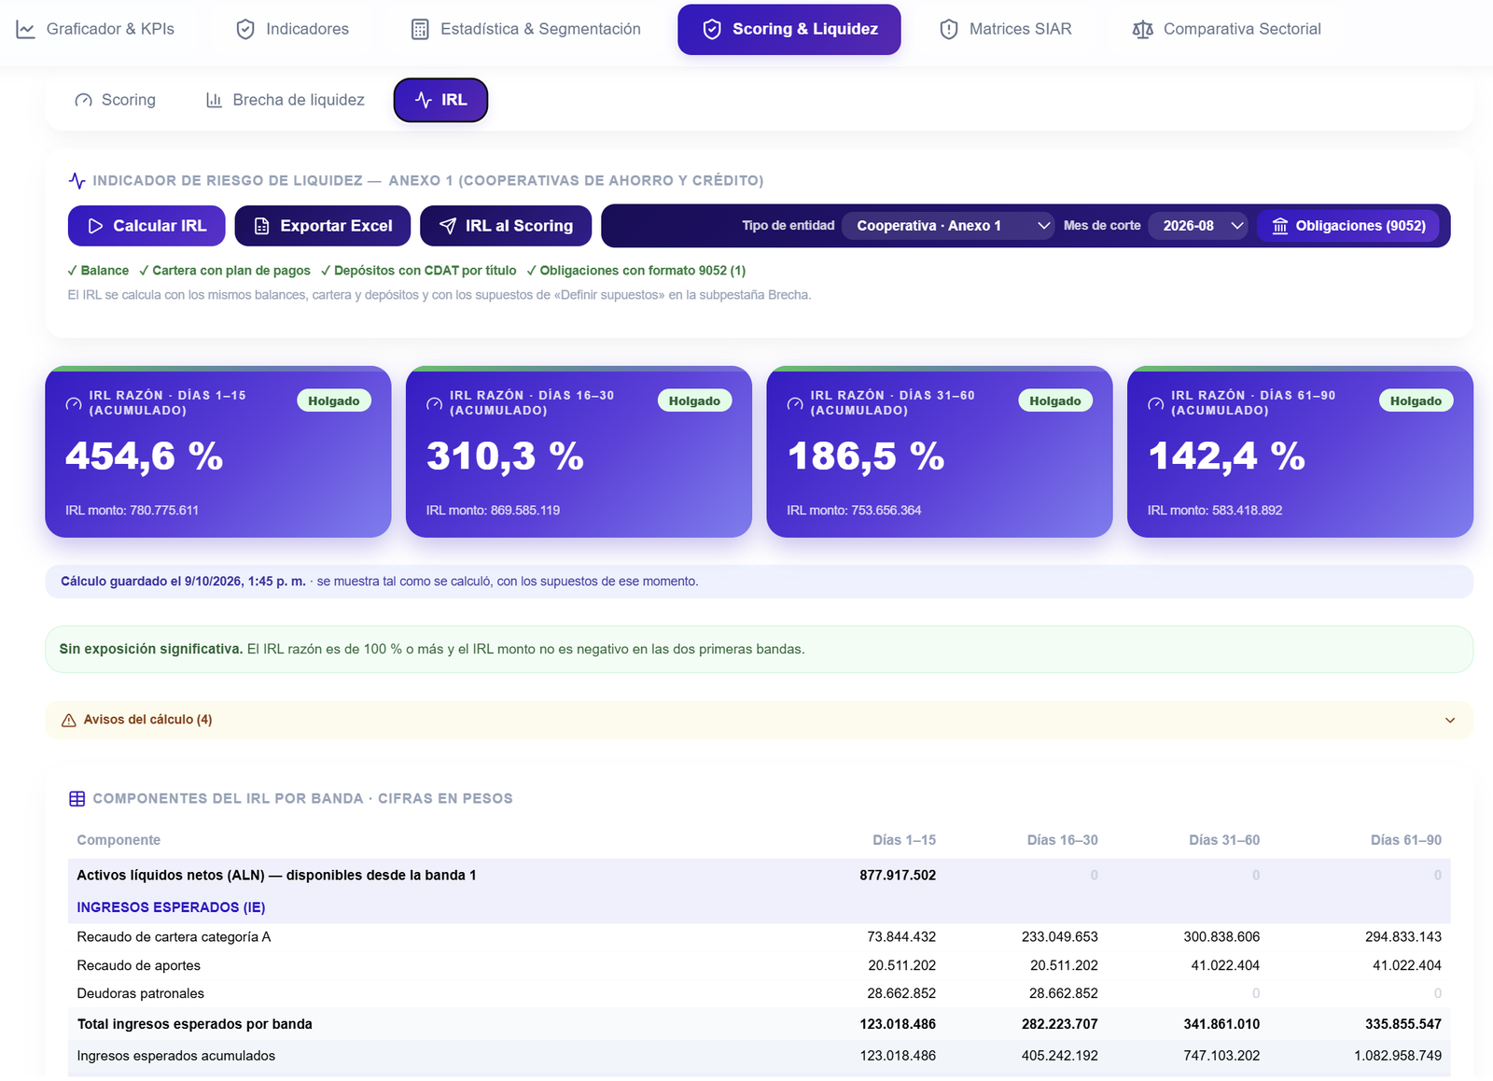Click Obligaciones con formato 9052 (1) indicator
Image resolution: width=1493 pixels, height=1081 pixels.
click(636, 271)
